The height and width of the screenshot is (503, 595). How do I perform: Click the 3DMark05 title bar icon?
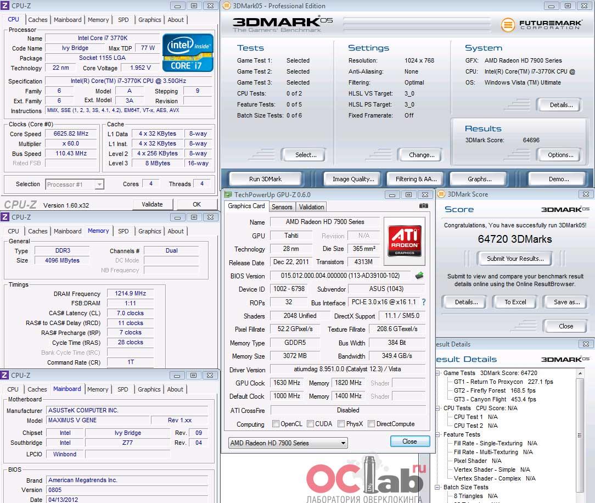point(226,5)
